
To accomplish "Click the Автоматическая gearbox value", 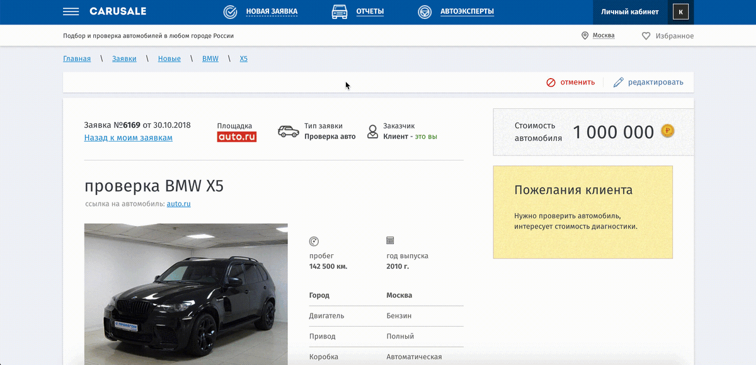I will (414, 357).
